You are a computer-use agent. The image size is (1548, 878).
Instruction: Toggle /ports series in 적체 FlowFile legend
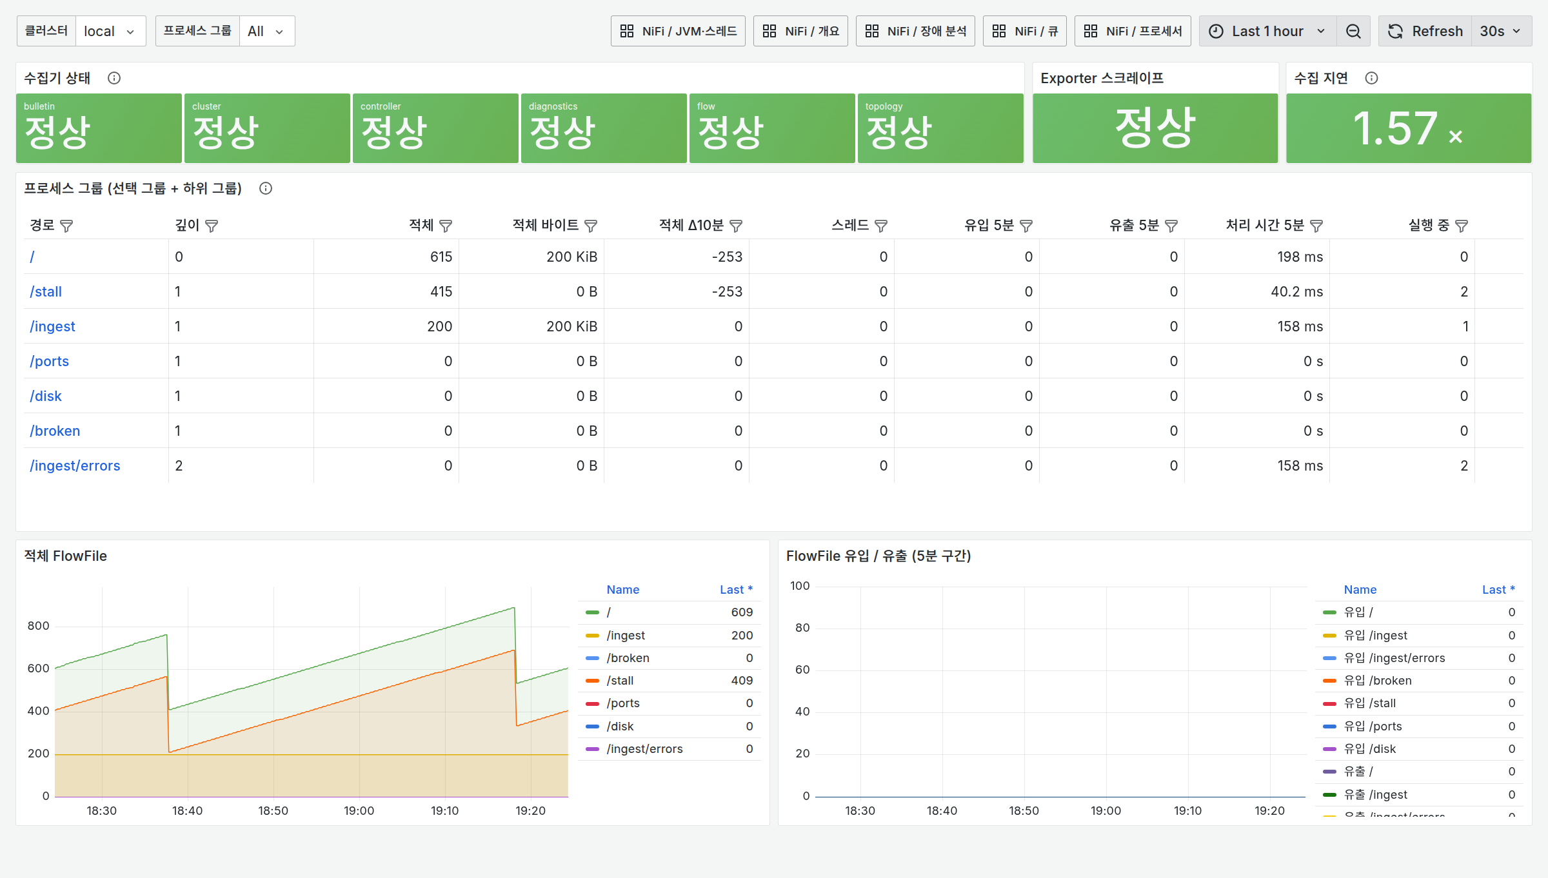[622, 703]
